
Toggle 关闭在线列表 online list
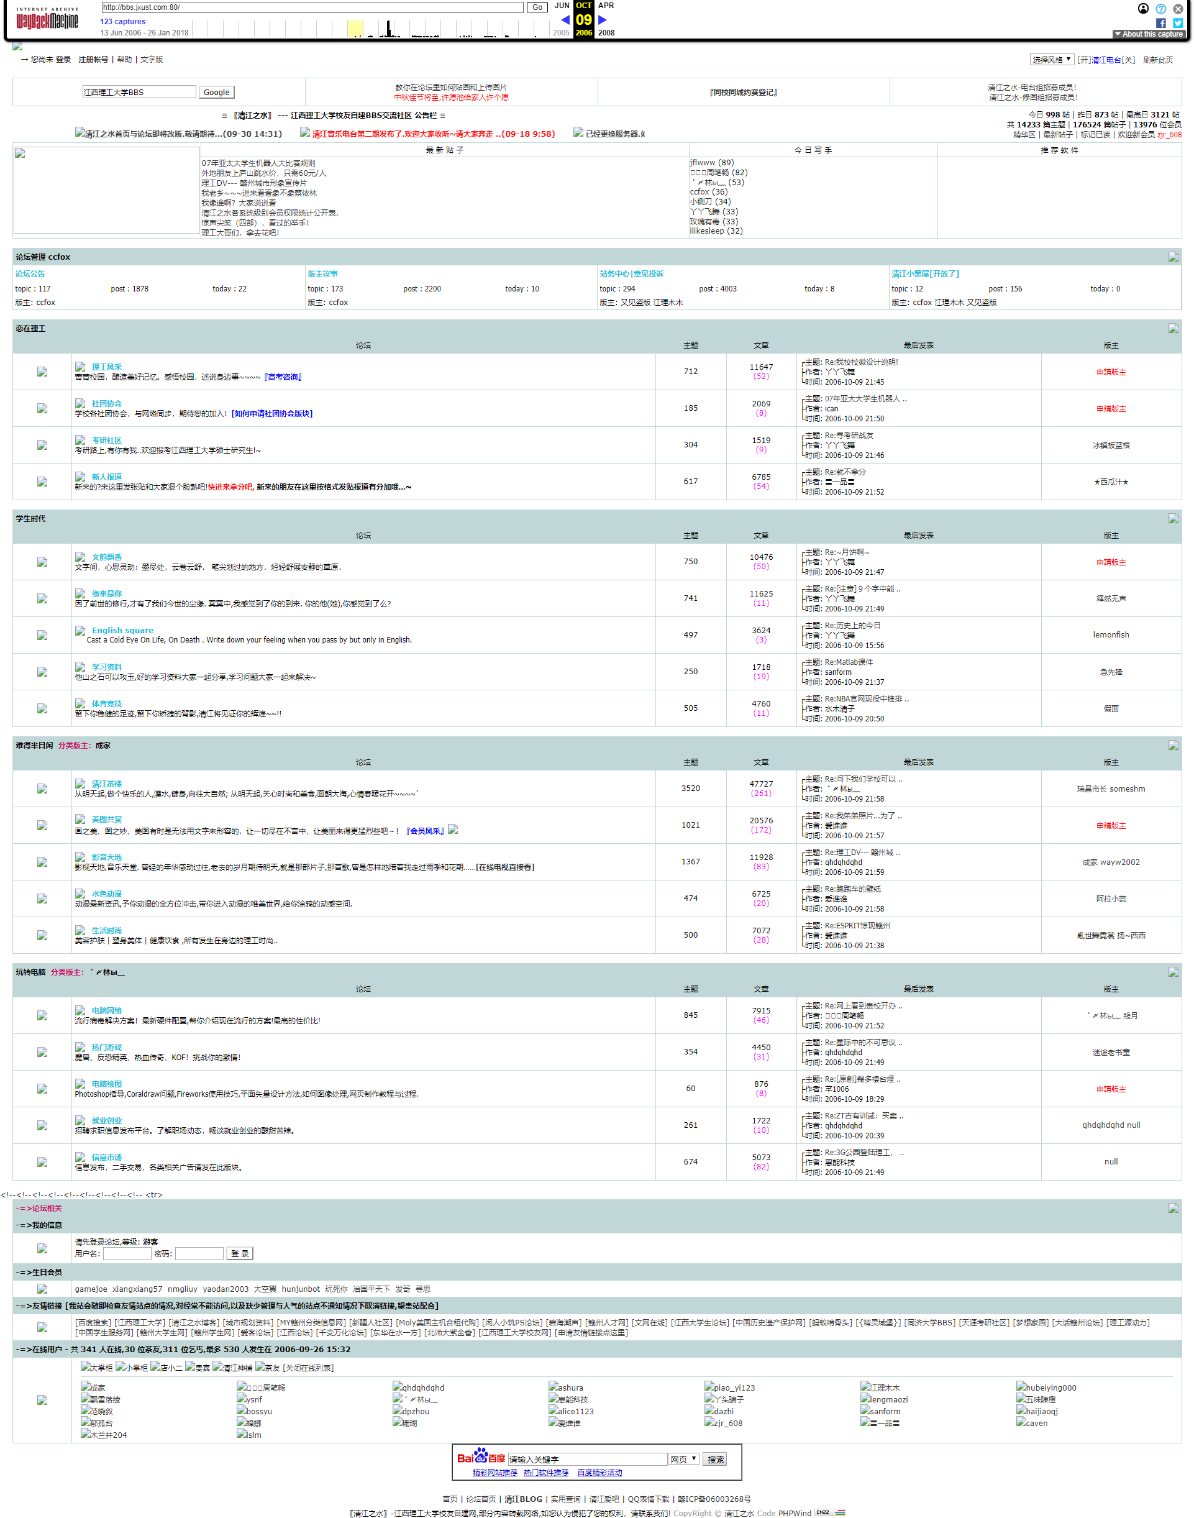coord(308,1367)
